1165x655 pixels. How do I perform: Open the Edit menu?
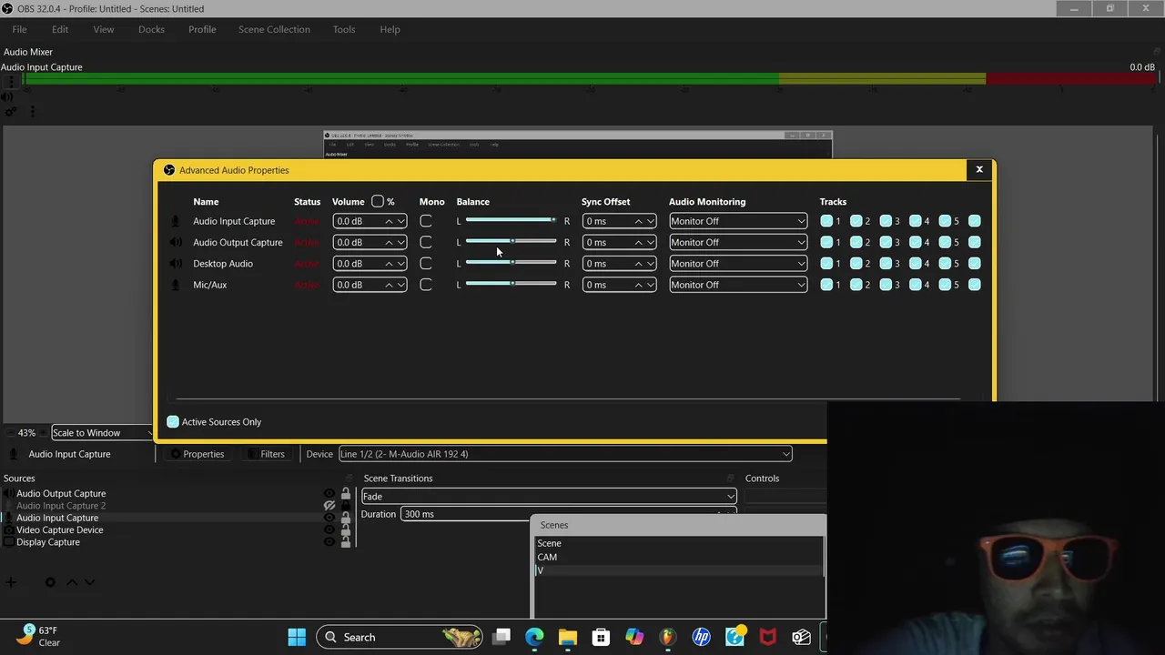click(60, 29)
